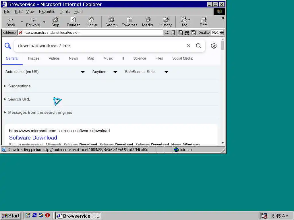Open the View menu
The height and width of the screenshot is (220, 294).
30,11
